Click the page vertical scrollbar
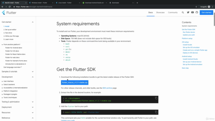Screen dimensions: 215x121 click(214, 19)
